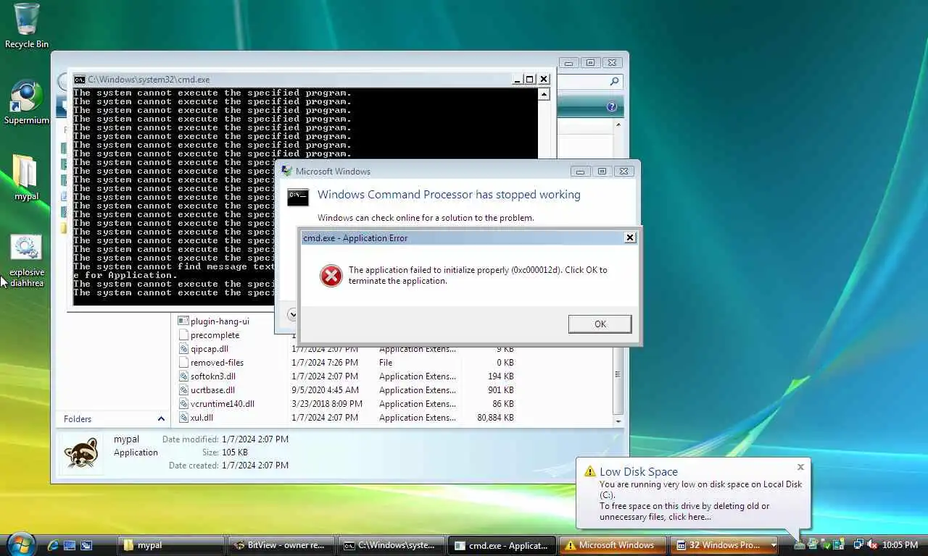This screenshot has width=928, height=556.
Task: Click the search magnifier in the Explorer window
Action: [614, 82]
